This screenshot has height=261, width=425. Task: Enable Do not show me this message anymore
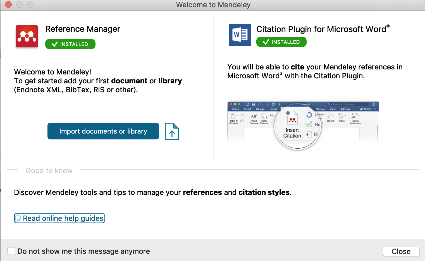[11, 251]
